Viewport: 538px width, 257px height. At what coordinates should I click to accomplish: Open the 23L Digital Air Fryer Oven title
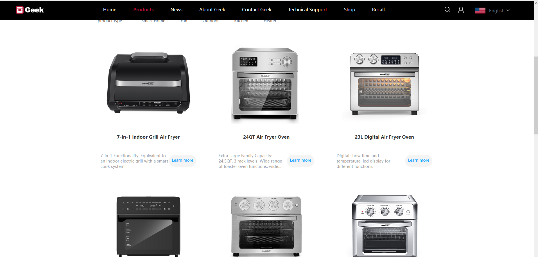pyautogui.click(x=384, y=137)
